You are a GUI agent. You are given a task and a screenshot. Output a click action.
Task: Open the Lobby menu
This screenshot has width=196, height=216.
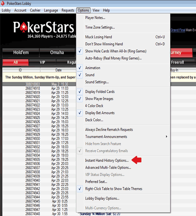[6, 10]
